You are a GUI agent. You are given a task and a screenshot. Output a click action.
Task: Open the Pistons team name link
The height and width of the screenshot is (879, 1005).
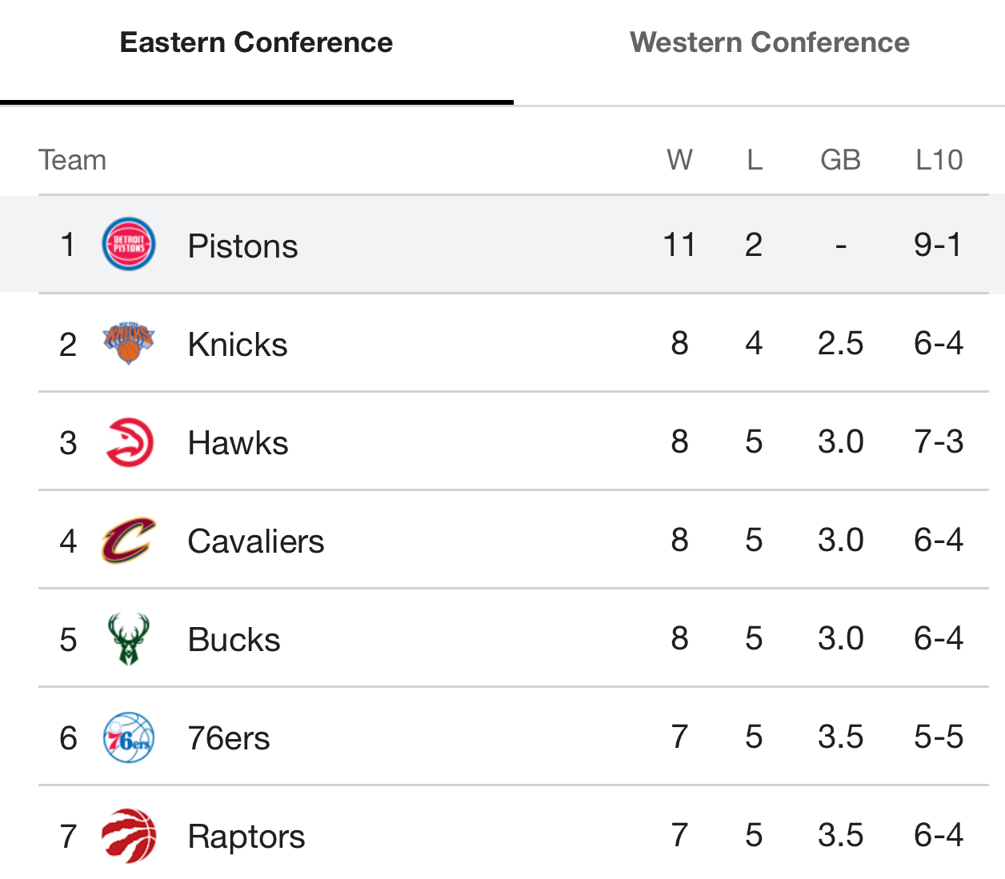242,246
